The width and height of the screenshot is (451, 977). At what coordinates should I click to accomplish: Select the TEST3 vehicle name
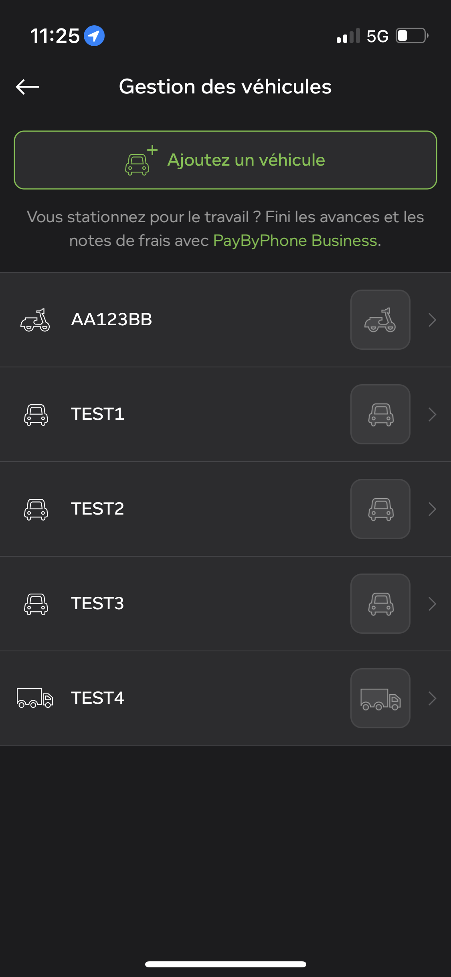click(97, 603)
